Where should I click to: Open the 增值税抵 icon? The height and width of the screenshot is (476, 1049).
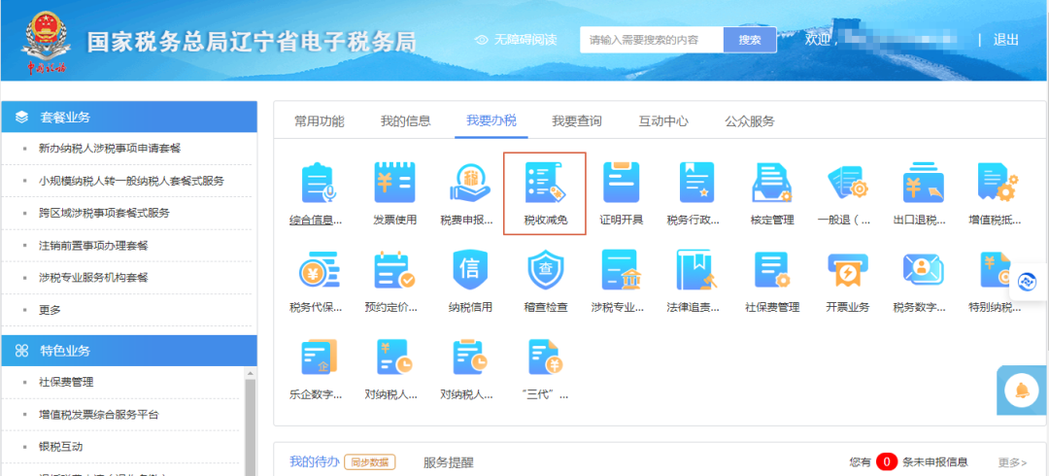click(998, 182)
